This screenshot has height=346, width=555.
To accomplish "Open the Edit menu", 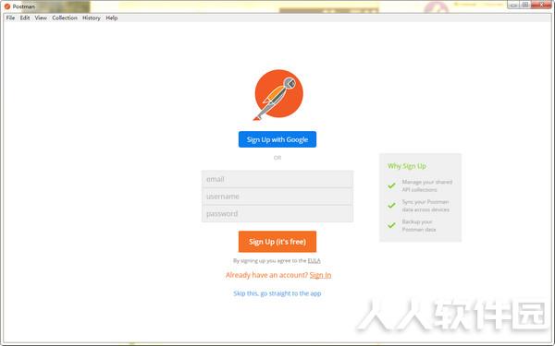I will (25, 18).
